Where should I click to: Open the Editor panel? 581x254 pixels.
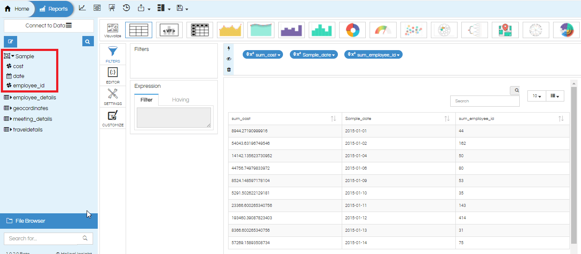113,75
